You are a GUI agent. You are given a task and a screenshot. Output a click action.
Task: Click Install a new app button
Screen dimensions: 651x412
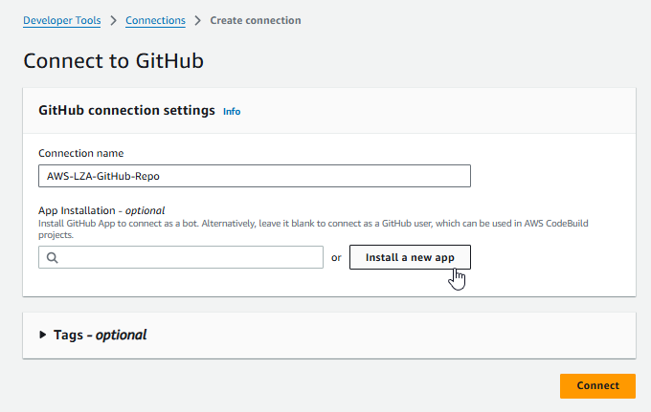coord(410,257)
